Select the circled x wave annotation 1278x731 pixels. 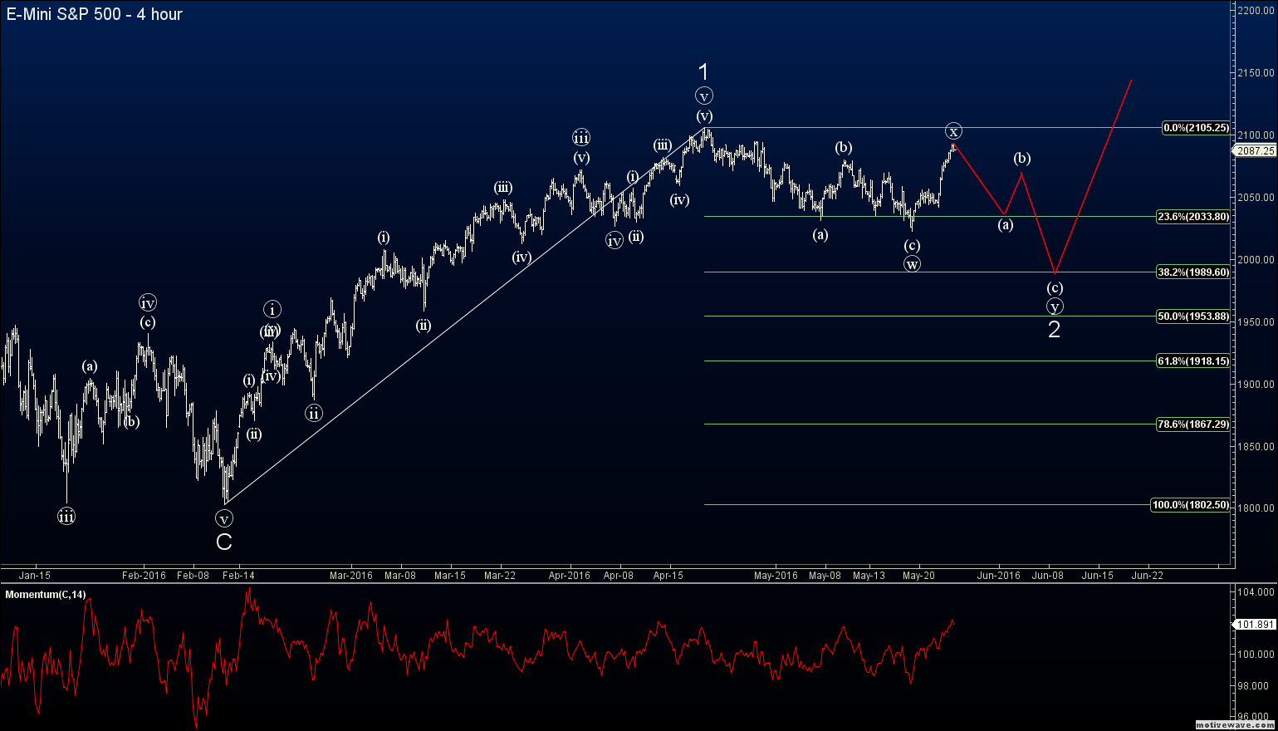click(x=952, y=130)
